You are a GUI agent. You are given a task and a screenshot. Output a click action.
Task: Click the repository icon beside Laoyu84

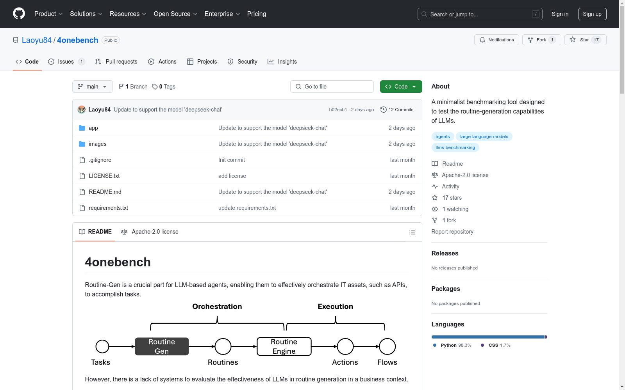point(16,40)
